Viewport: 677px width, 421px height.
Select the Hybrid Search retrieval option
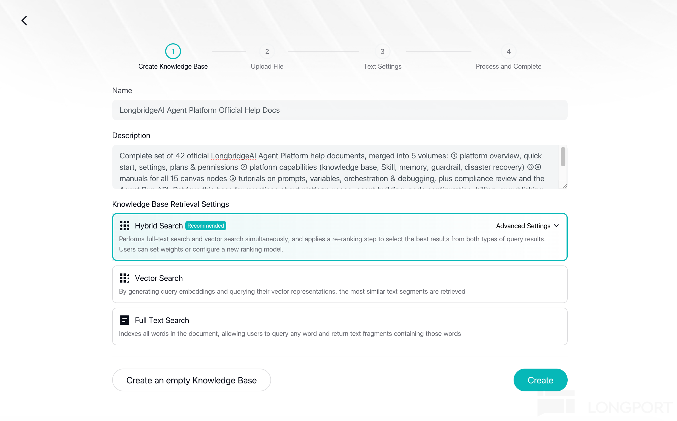340,237
